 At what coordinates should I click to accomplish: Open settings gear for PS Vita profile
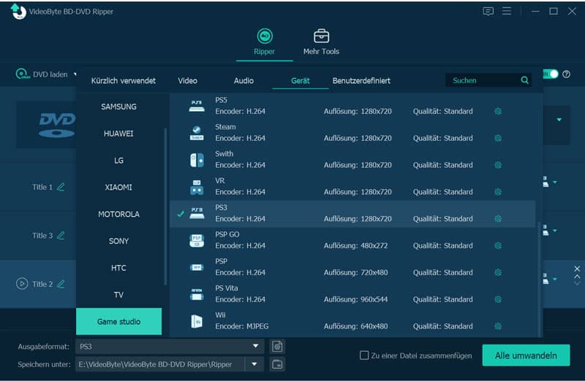pos(498,299)
